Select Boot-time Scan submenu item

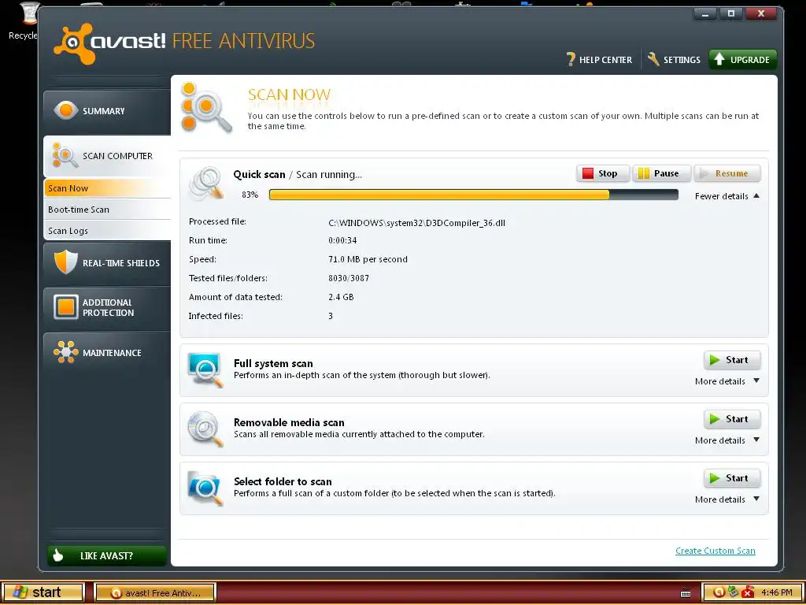(107, 210)
